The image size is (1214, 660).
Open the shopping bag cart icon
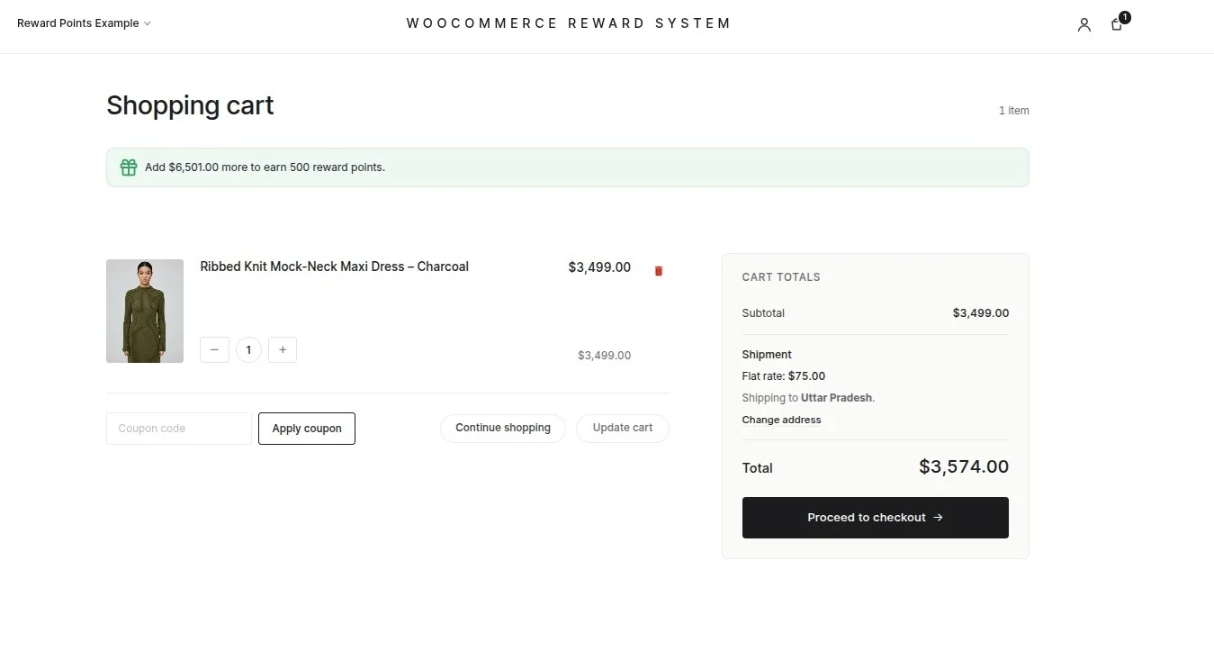1117,25
